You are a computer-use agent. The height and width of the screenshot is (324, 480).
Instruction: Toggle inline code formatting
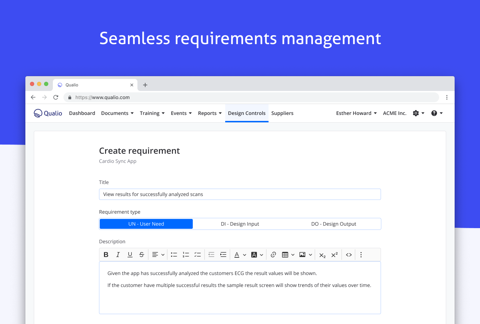tap(349, 255)
